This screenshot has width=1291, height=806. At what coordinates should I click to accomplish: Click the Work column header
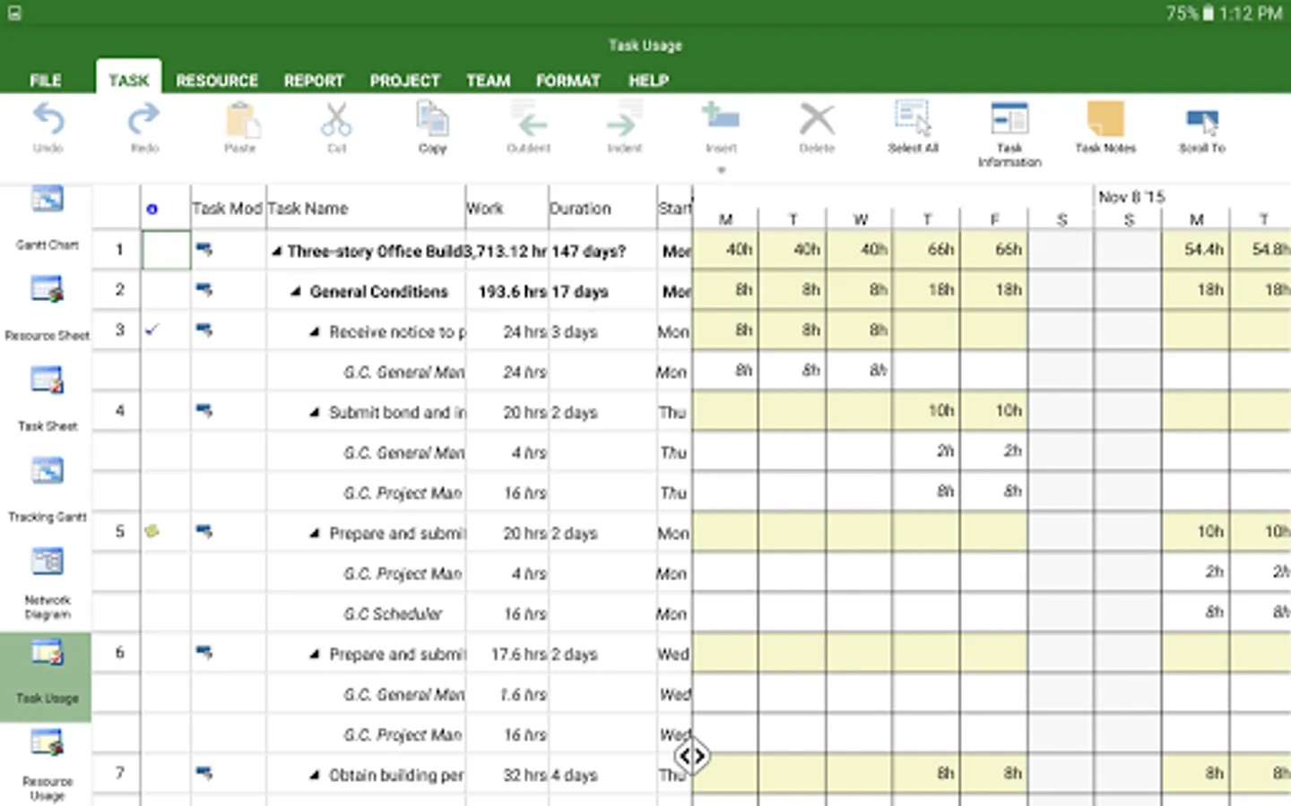(x=507, y=208)
